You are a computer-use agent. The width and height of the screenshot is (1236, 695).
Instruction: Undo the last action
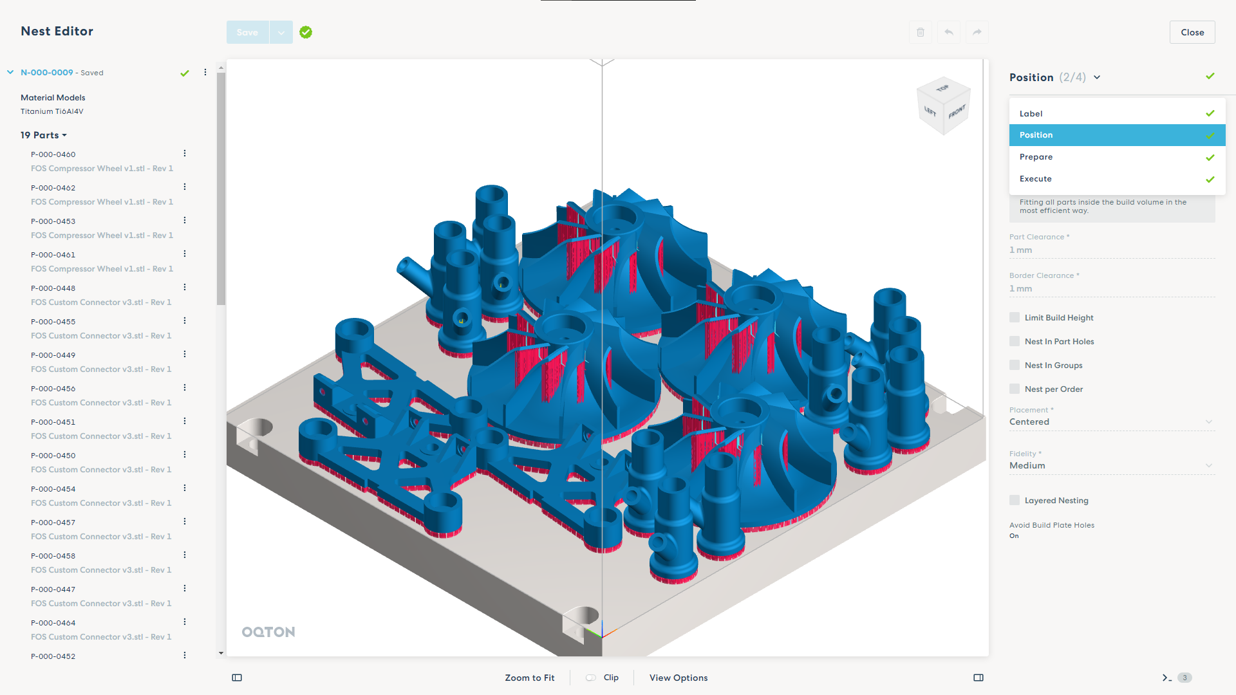tap(948, 32)
